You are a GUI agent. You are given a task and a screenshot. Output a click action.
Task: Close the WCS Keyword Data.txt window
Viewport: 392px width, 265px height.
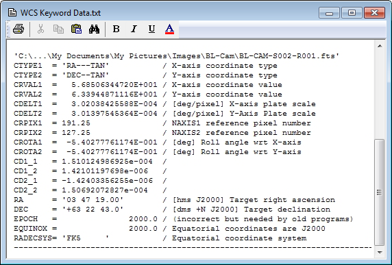(374, 13)
